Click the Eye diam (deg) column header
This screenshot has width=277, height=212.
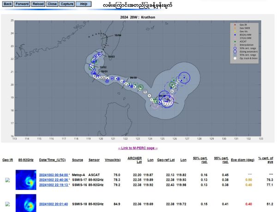click(x=242, y=160)
